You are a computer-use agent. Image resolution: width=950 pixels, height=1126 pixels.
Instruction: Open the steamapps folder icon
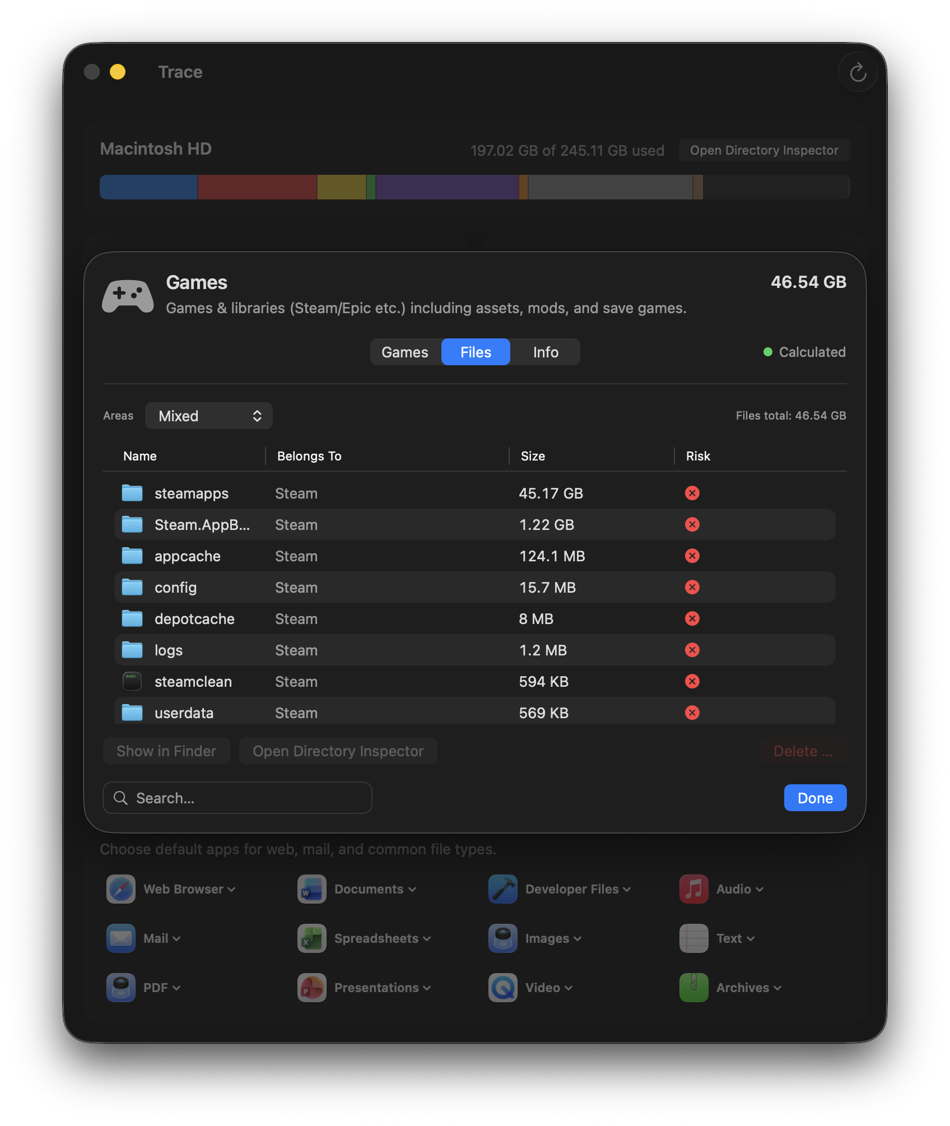pos(132,493)
